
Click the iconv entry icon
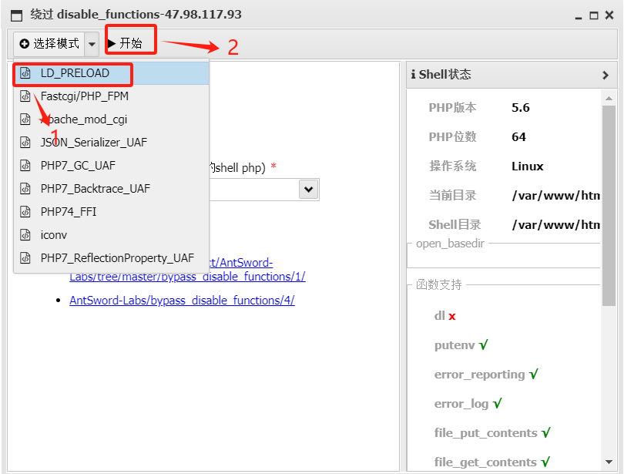(x=26, y=234)
